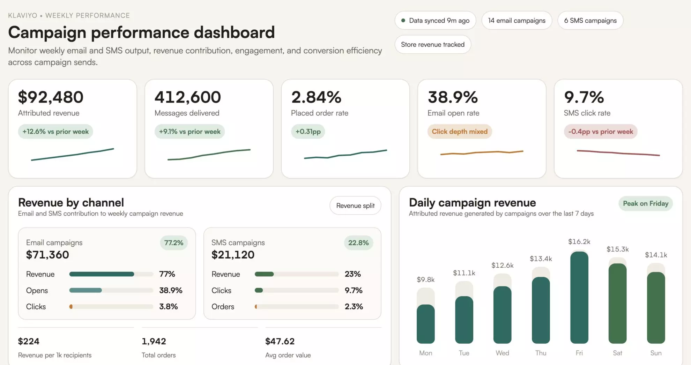Viewport: 691px width, 365px height.
Task: Click the Data synced 9m ago pill
Action: pos(435,21)
